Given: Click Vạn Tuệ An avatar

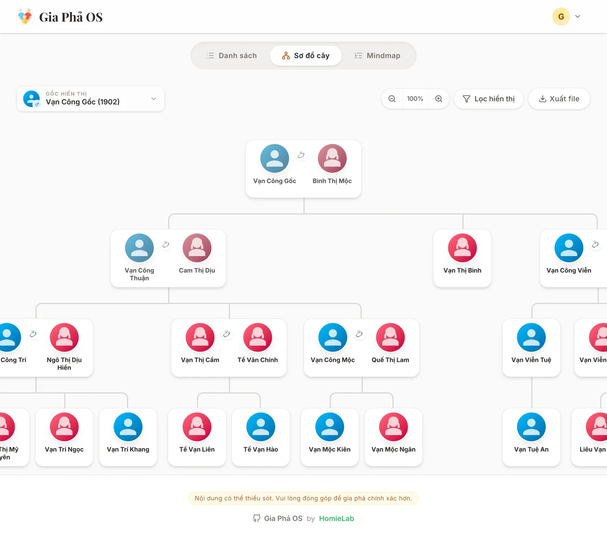Looking at the screenshot, I should [531, 427].
